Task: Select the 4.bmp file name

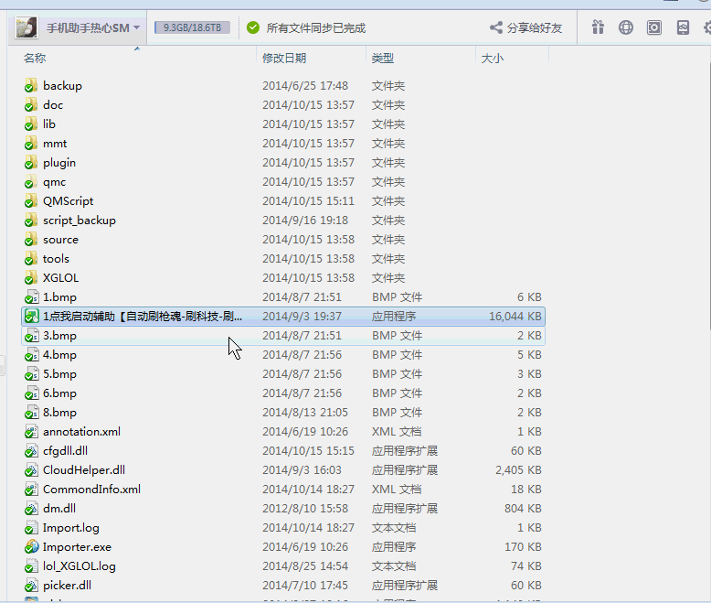Action: click(59, 355)
